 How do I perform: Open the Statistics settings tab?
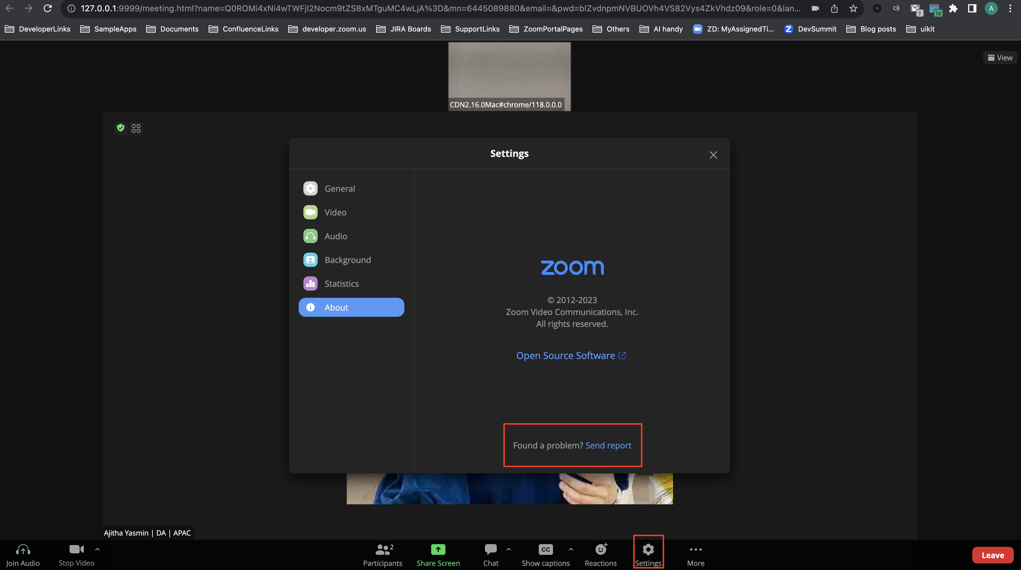pos(351,284)
